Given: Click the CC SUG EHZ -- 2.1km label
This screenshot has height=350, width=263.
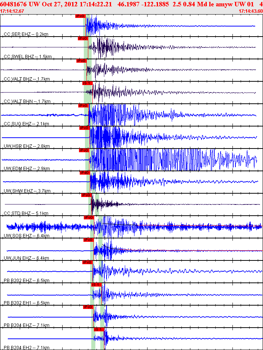Looking at the screenshot, I should click(26, 124).
